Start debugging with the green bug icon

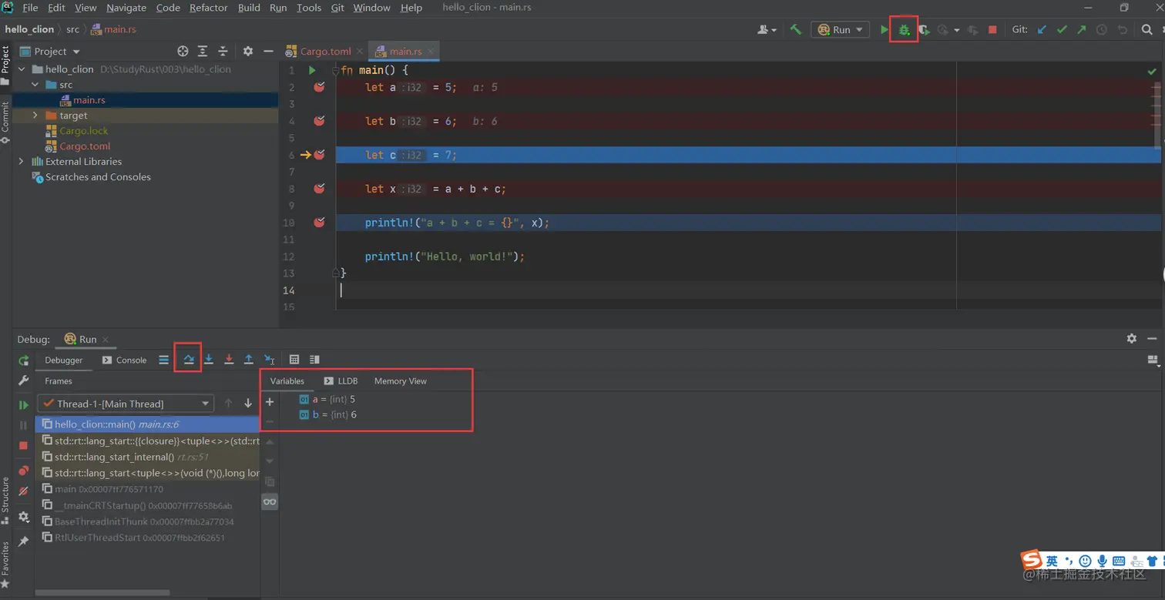[904, 30]
